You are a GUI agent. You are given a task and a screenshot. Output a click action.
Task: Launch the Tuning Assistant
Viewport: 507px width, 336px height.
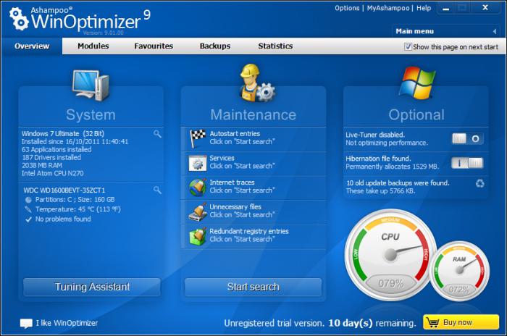pos(92,287)
